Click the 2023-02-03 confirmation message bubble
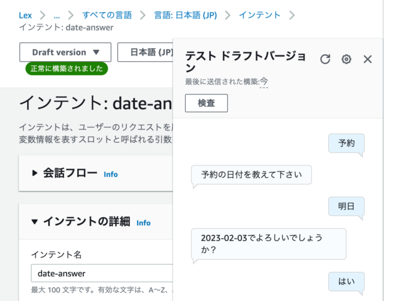The width and height of the screenshot is (395, 301). coord(268,244)
